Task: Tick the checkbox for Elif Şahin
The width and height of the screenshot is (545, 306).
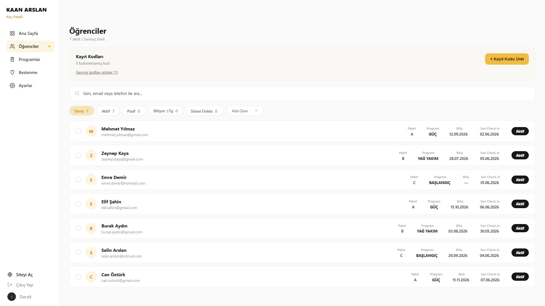Action: click(x=78, y=204)
